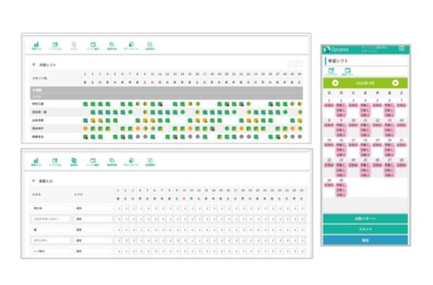
Task: Select the second toolbar icon in the 需要入力 panel
Action: pos(54,163)
